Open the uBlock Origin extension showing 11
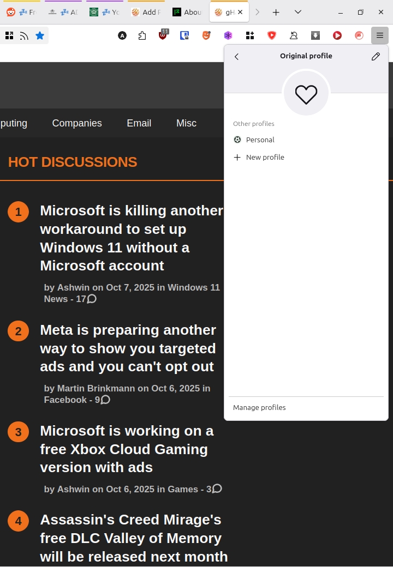 pos(163,35)
